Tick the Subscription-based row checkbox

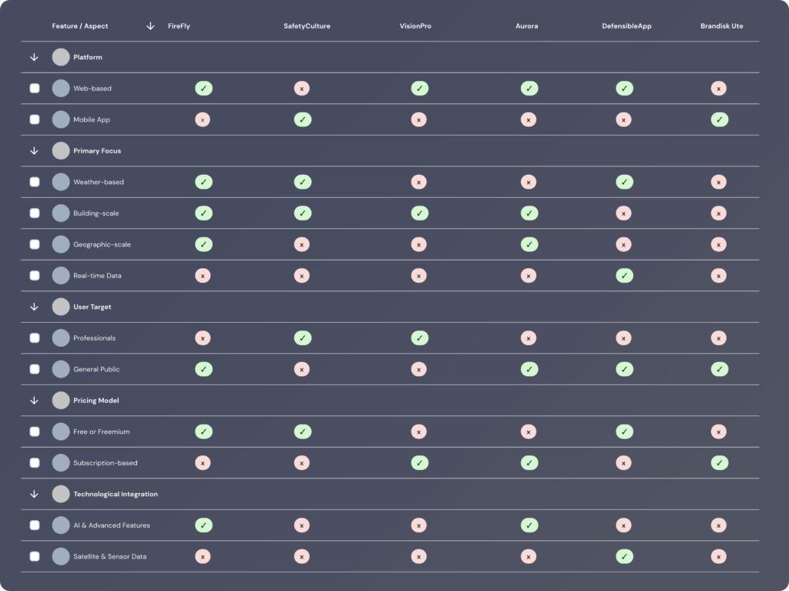click(x=35, y=463)
